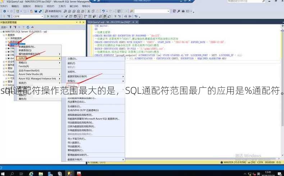Click the Refresh icon in Object Explorer
The width and height of the screenshot is (284, 176).
coord(28,27)
